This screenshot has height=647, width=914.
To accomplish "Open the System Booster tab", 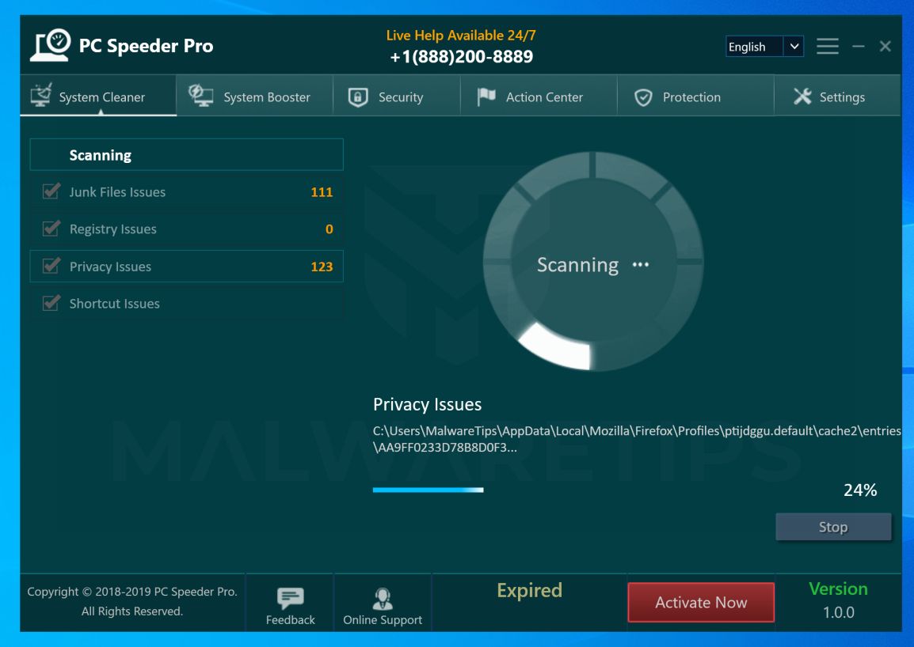I will pyautogui.click(x=255, y=96).
